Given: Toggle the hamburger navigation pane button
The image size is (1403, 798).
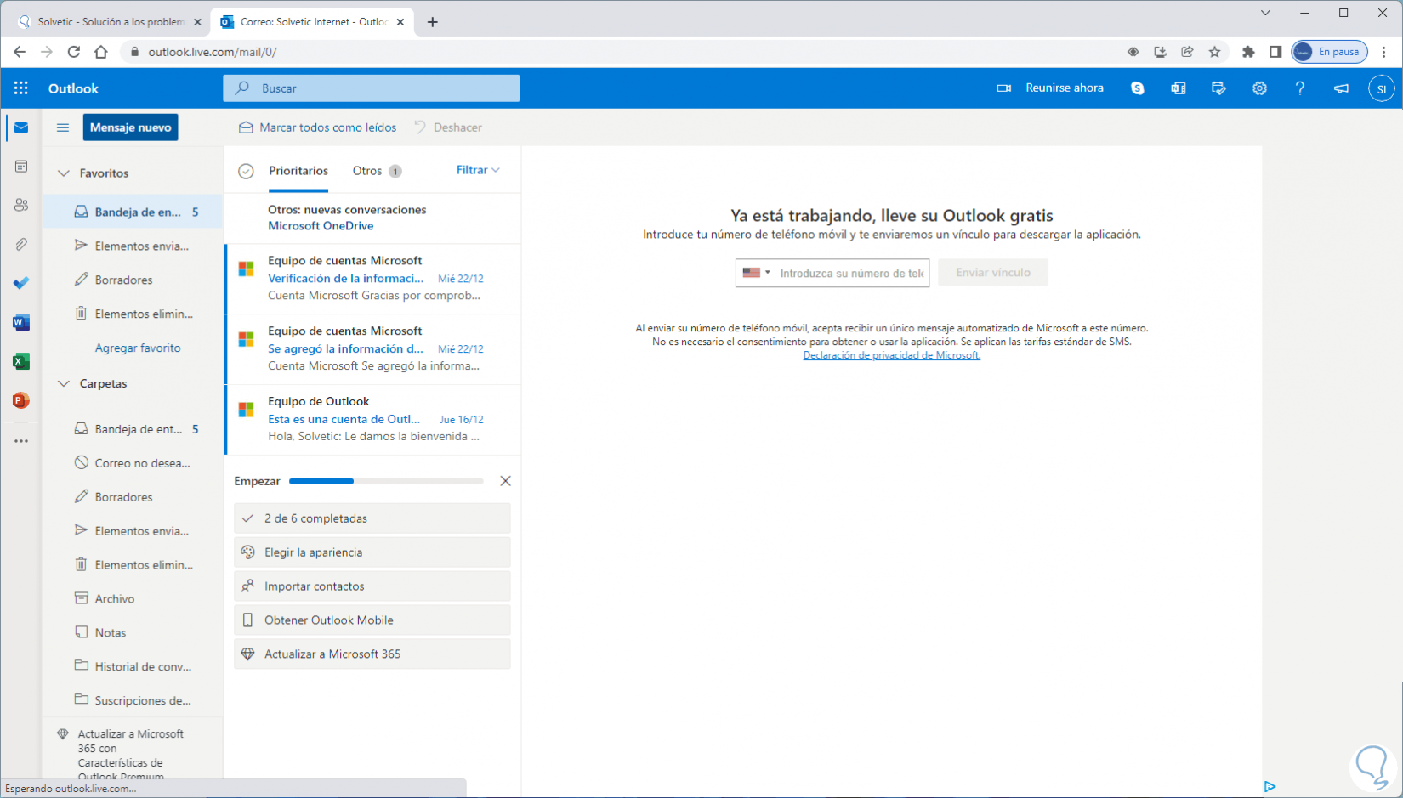Looking at the screenshot, I should (x=63, y=127).
